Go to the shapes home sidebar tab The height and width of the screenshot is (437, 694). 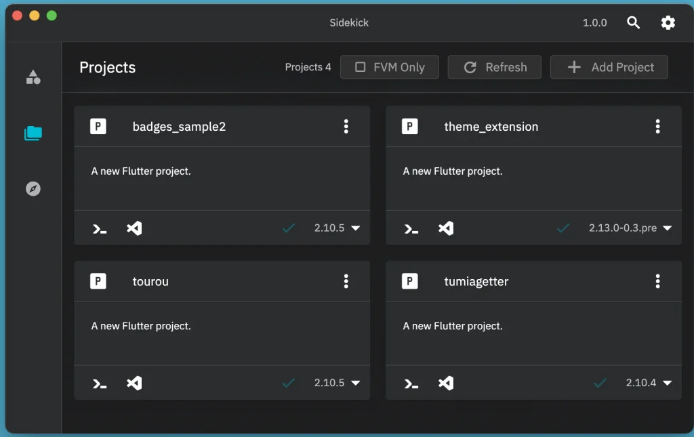[33, 77]
